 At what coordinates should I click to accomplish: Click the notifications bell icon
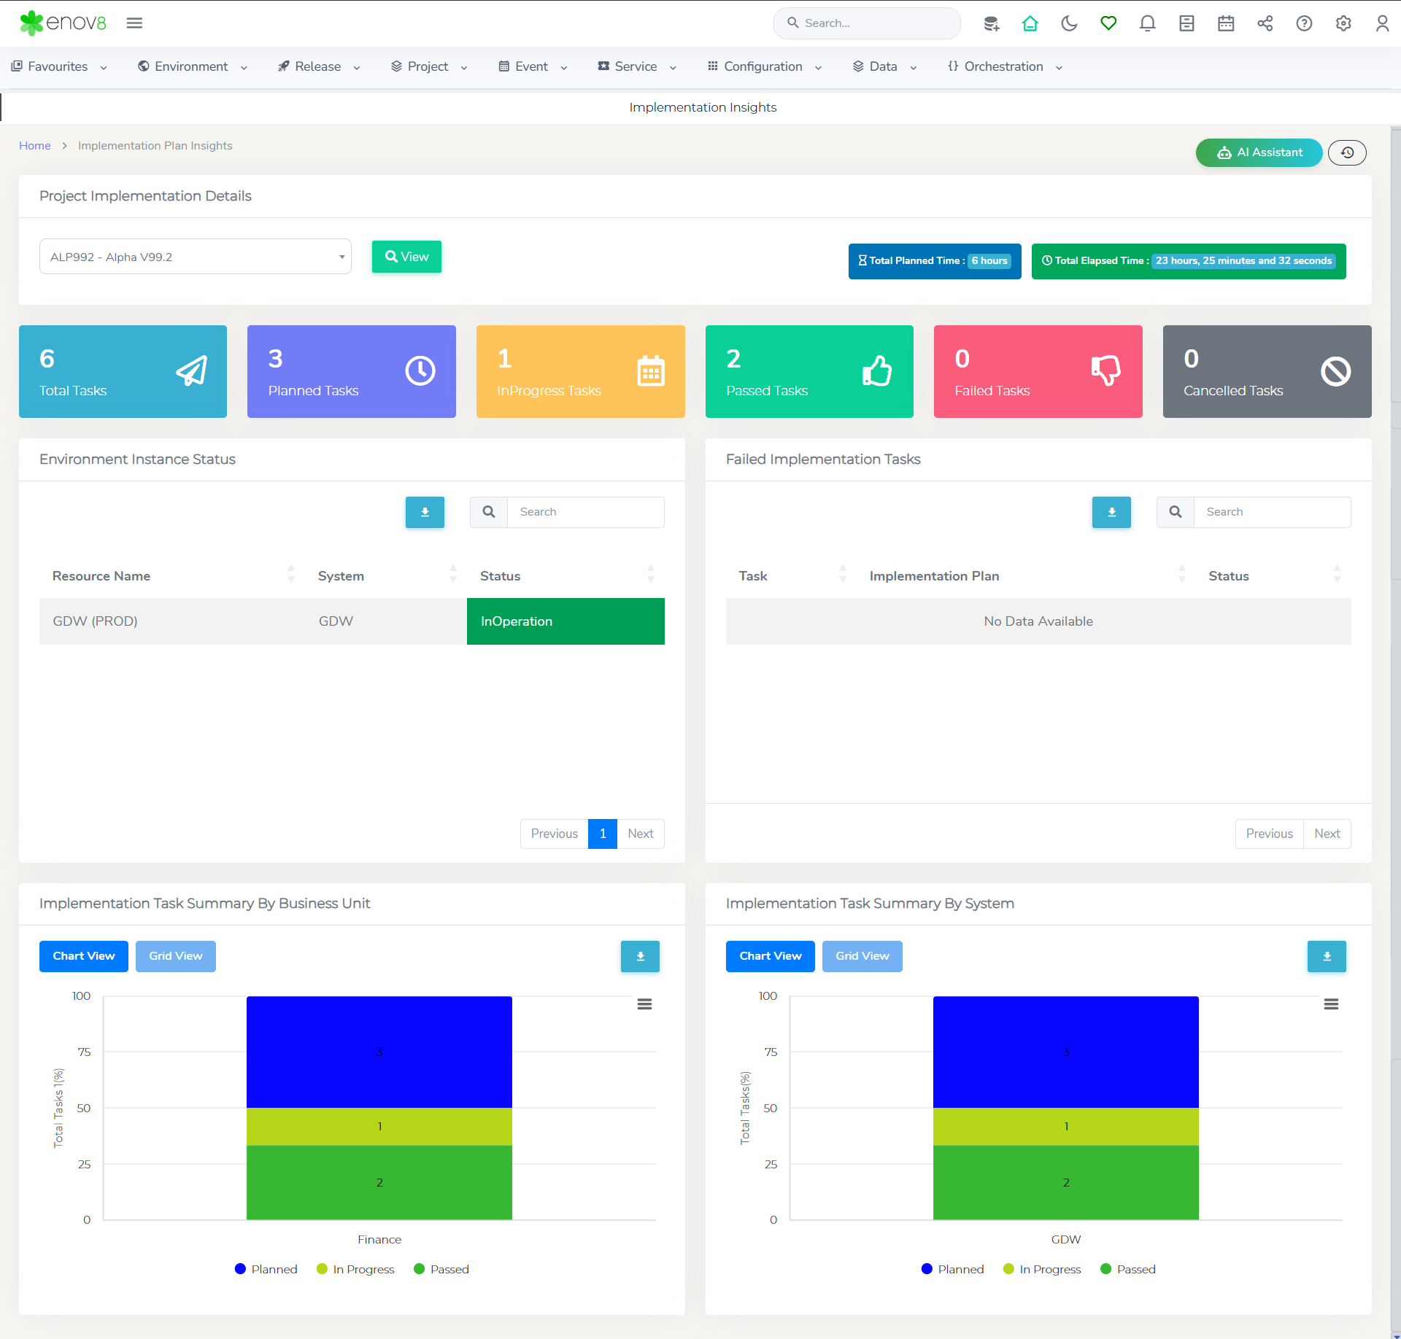pos(1147,23)
